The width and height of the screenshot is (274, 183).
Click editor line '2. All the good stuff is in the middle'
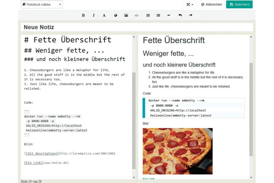pos(75,77)
